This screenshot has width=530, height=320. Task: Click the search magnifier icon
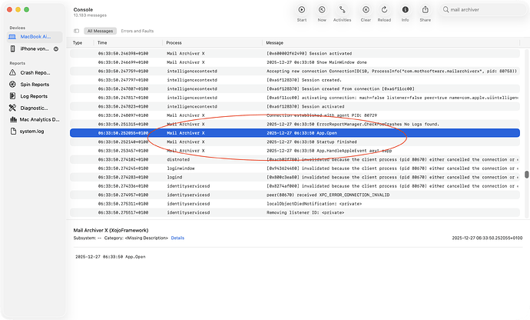[446, 9]
